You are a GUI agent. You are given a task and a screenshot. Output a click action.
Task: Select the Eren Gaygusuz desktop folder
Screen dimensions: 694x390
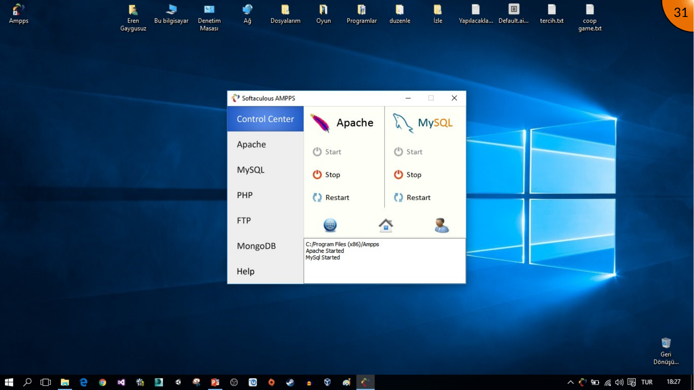click(x=133, y=18)
